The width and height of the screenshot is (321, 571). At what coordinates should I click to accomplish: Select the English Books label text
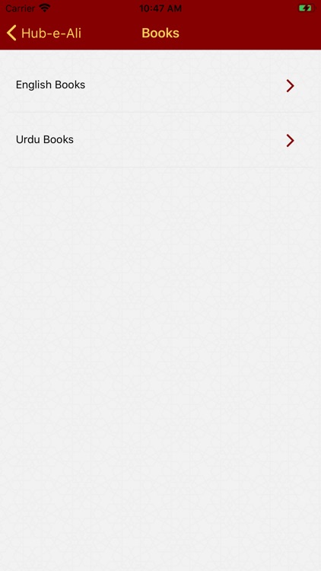point(51,85)
